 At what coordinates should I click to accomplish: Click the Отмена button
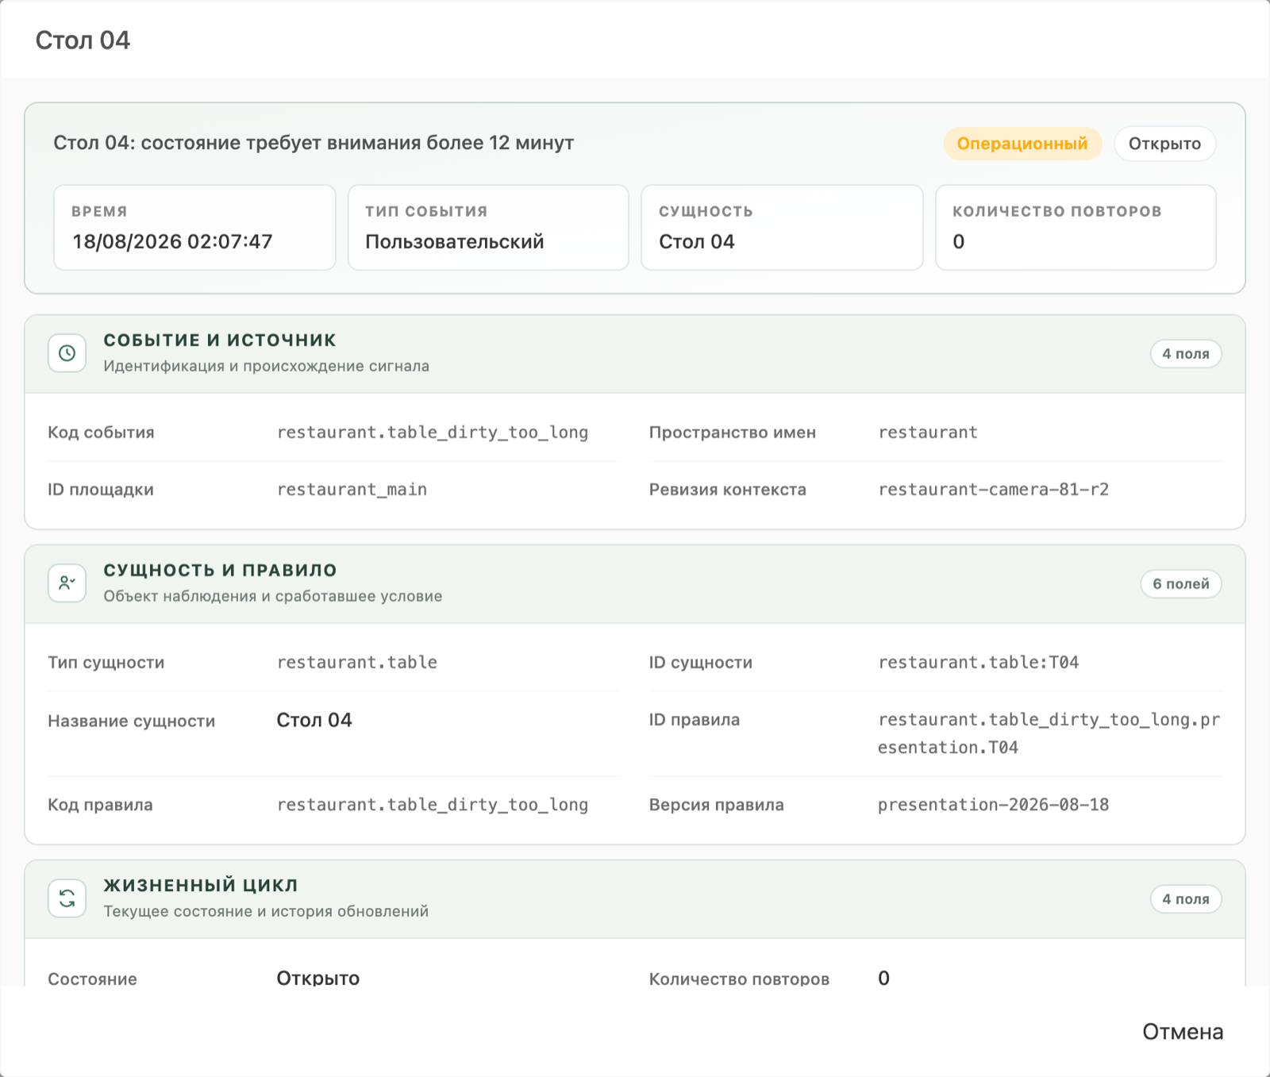pos(1183,1032)
